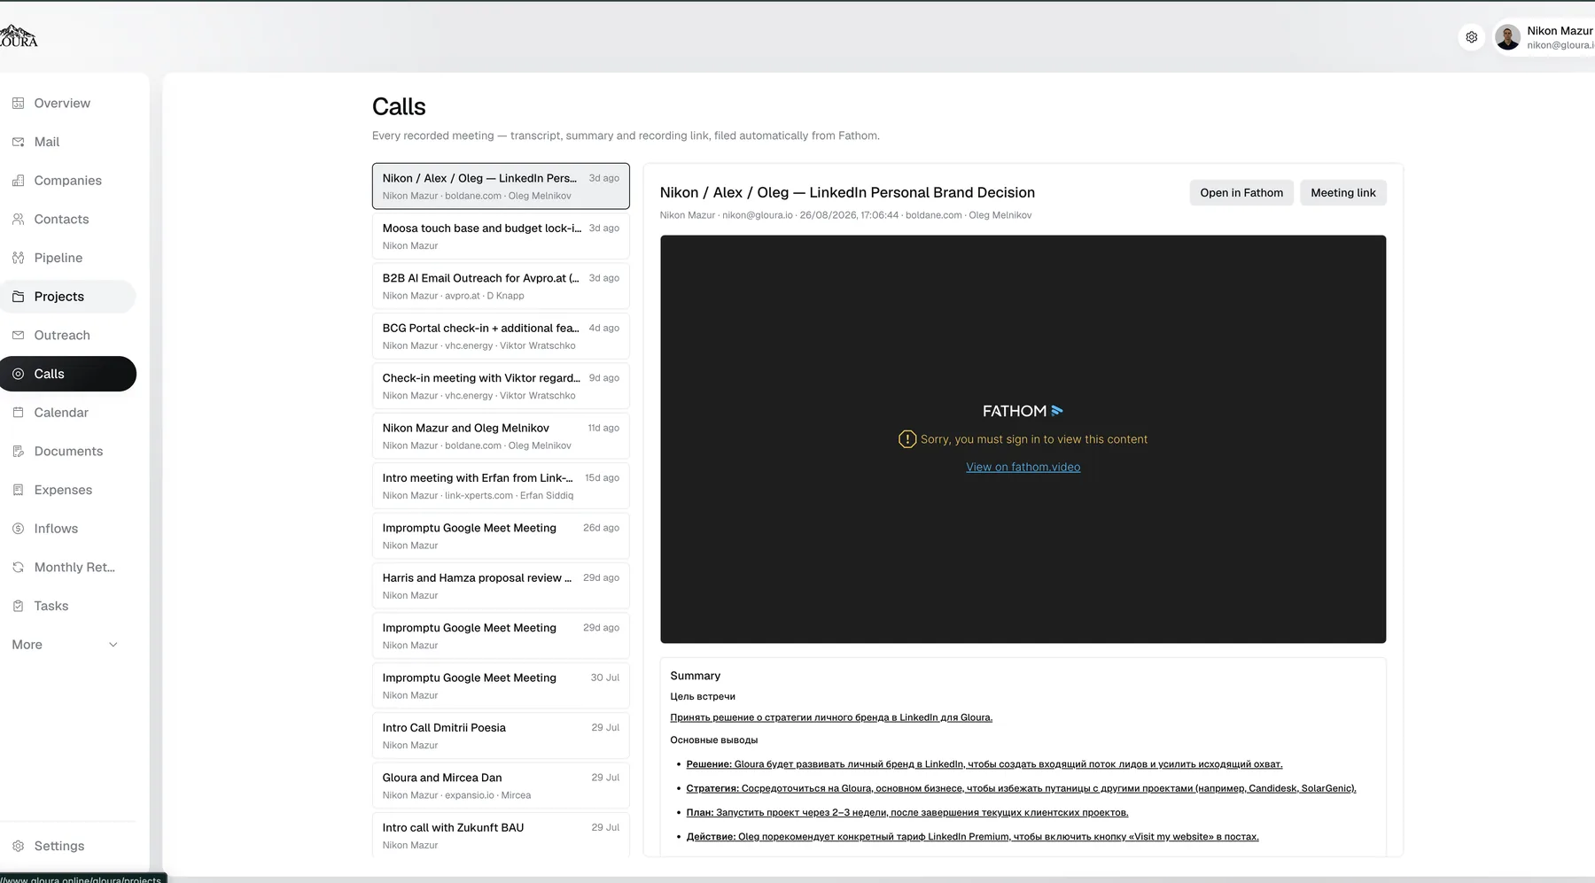Click the Calls target icon

[x=18, y=374]
